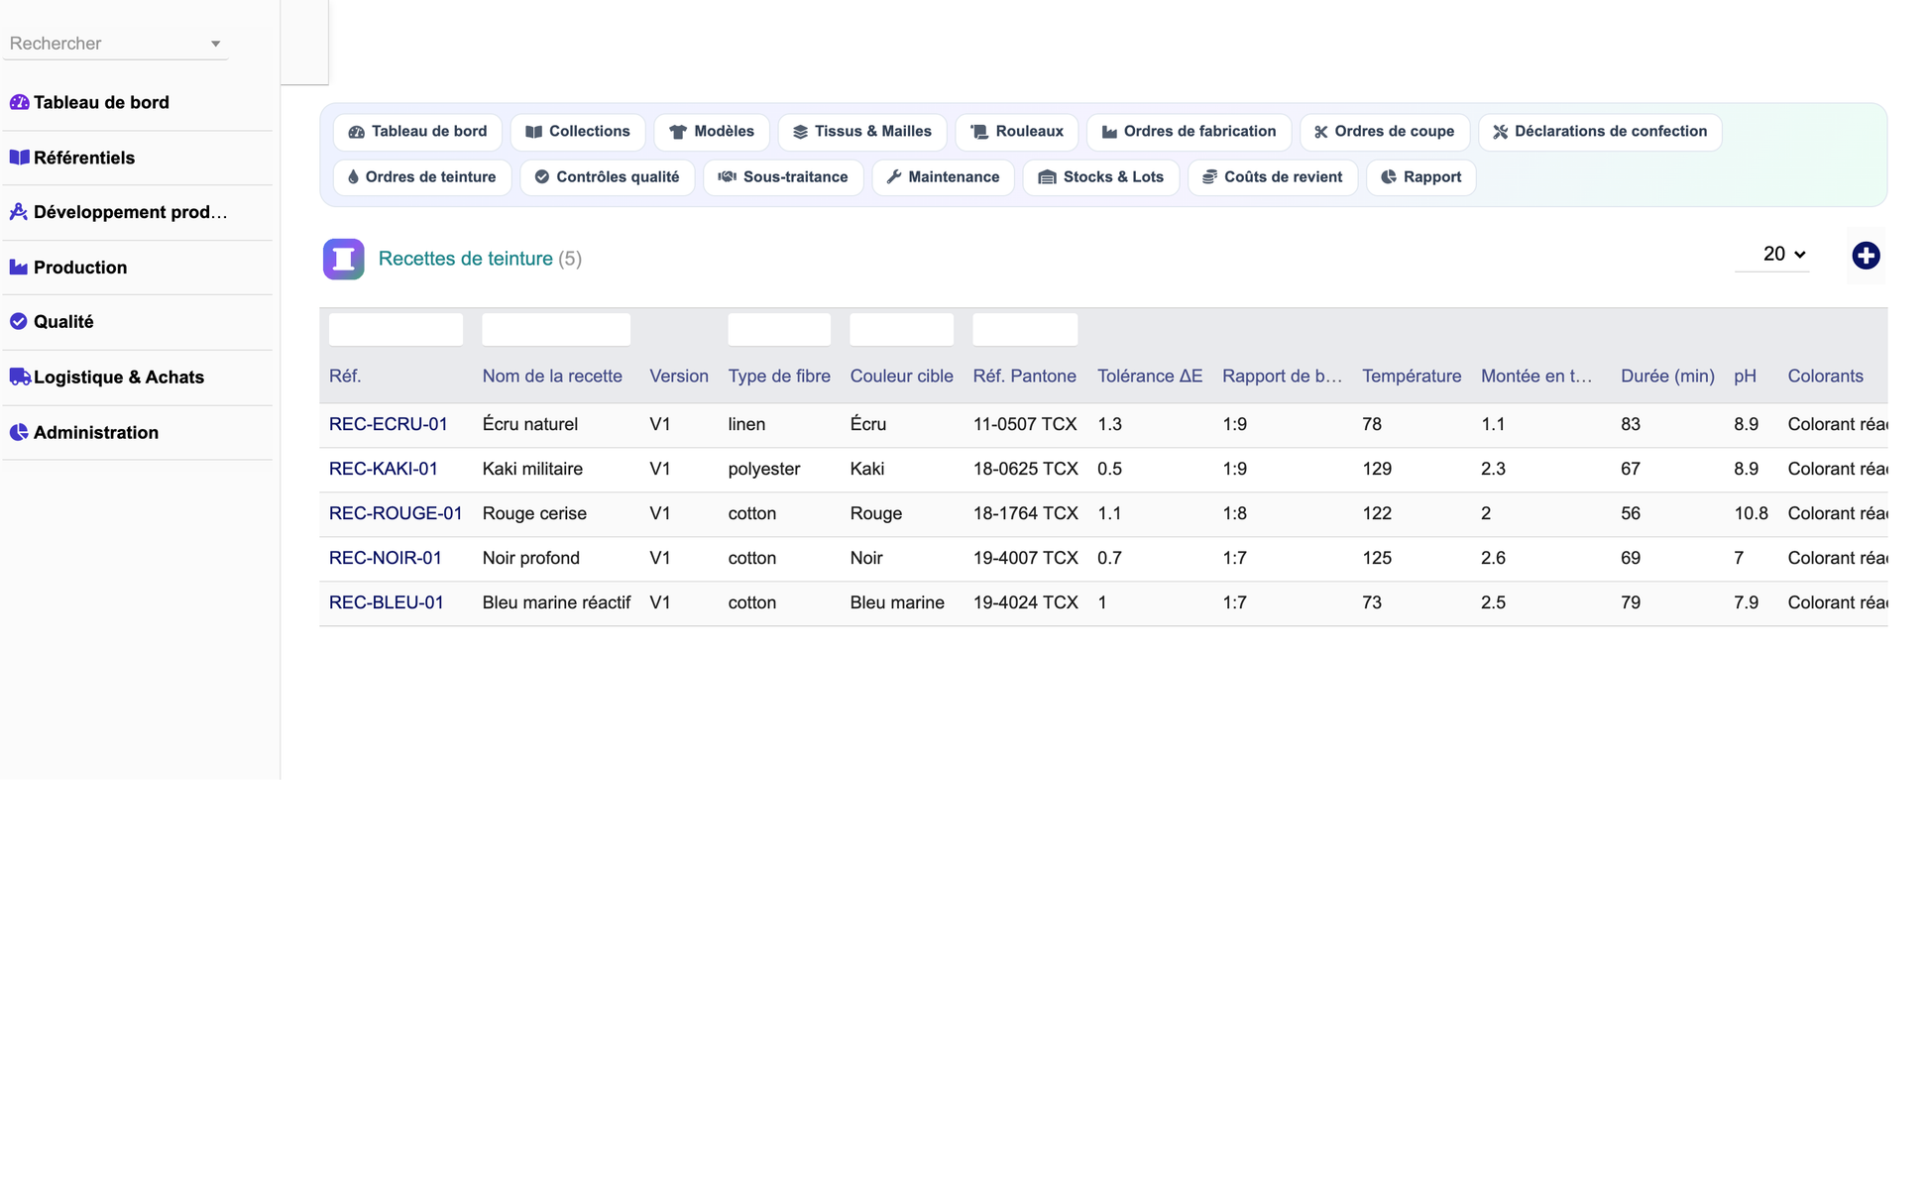Click the droplet icon on Ordres de teinture
This screenshot has width=1929, height=1193.
click(353, 177)
